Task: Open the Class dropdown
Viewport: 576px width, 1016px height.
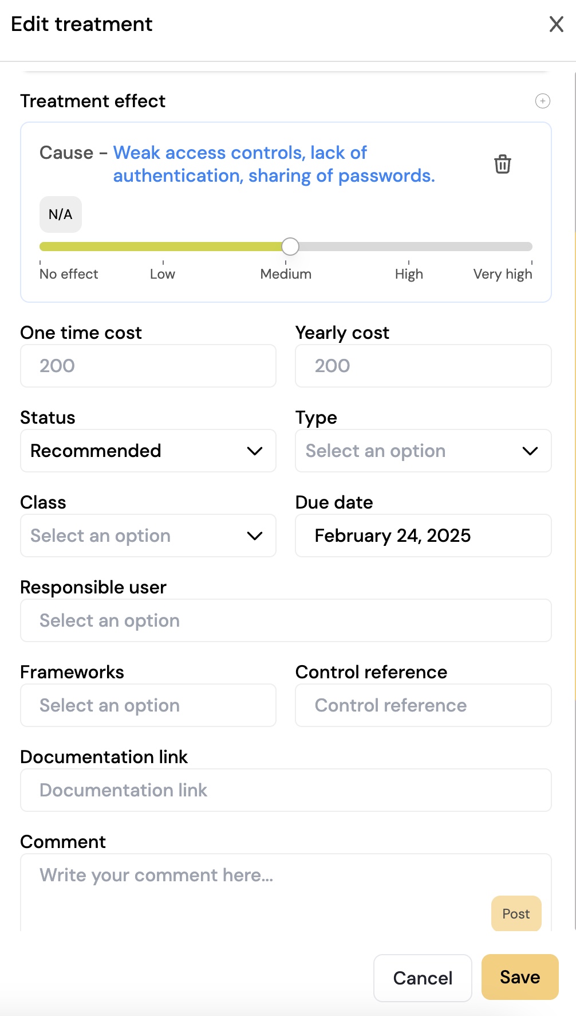Action: click(x=148, y=536)
